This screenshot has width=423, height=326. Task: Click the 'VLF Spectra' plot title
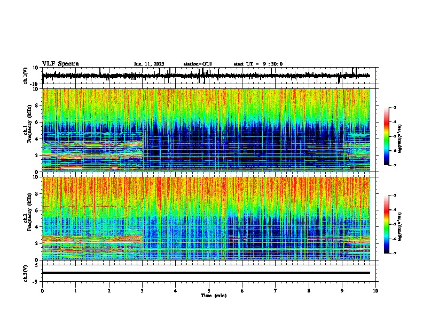(x=60, y=64)
